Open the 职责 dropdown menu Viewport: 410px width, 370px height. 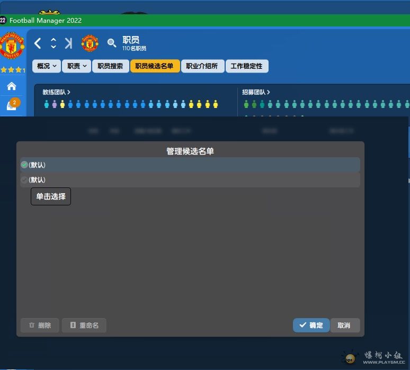[77, 66]
